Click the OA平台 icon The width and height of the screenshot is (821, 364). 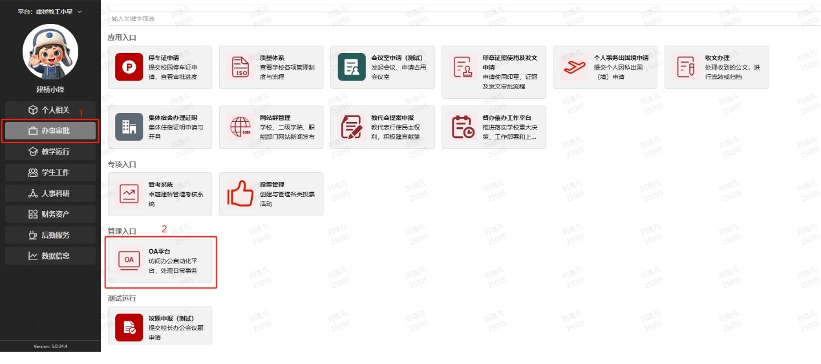pos(129,260)
